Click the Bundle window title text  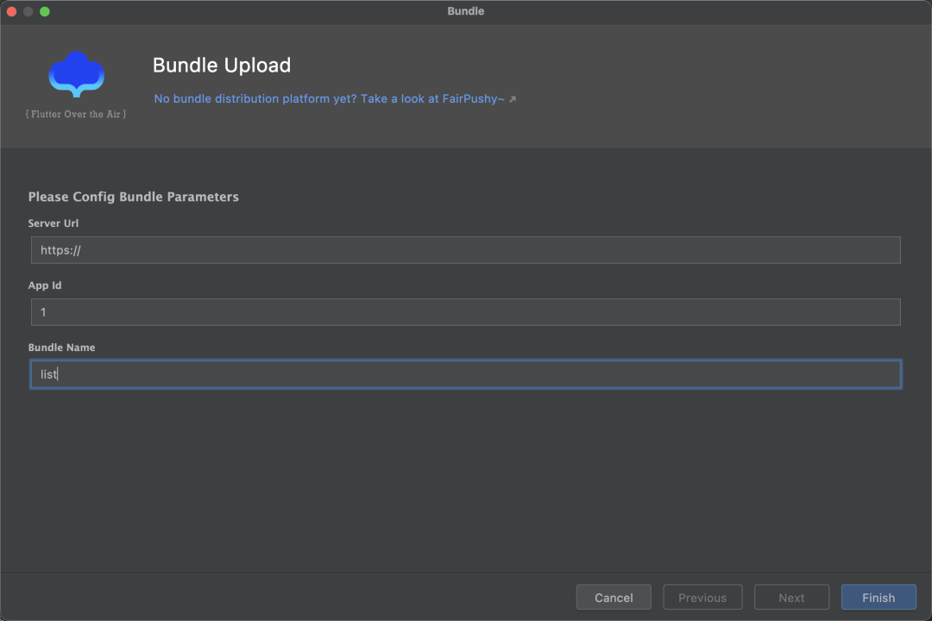466,11
